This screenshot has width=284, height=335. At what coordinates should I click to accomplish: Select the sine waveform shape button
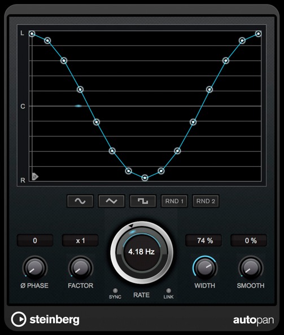80,201
